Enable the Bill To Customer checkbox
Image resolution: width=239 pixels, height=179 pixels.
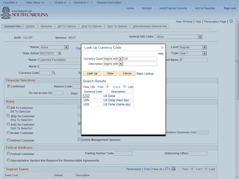8,108
